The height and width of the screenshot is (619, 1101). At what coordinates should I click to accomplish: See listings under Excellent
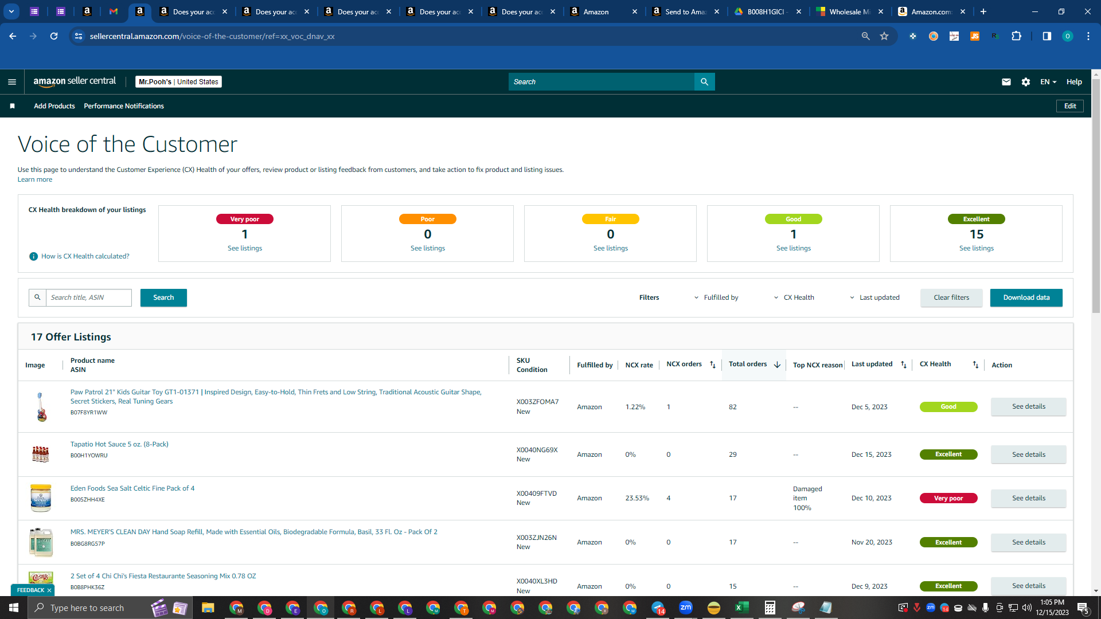977,248
